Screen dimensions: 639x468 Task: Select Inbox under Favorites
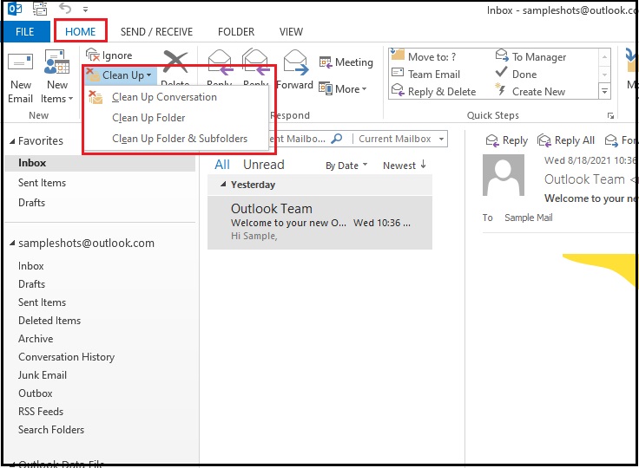coord(100,163)
